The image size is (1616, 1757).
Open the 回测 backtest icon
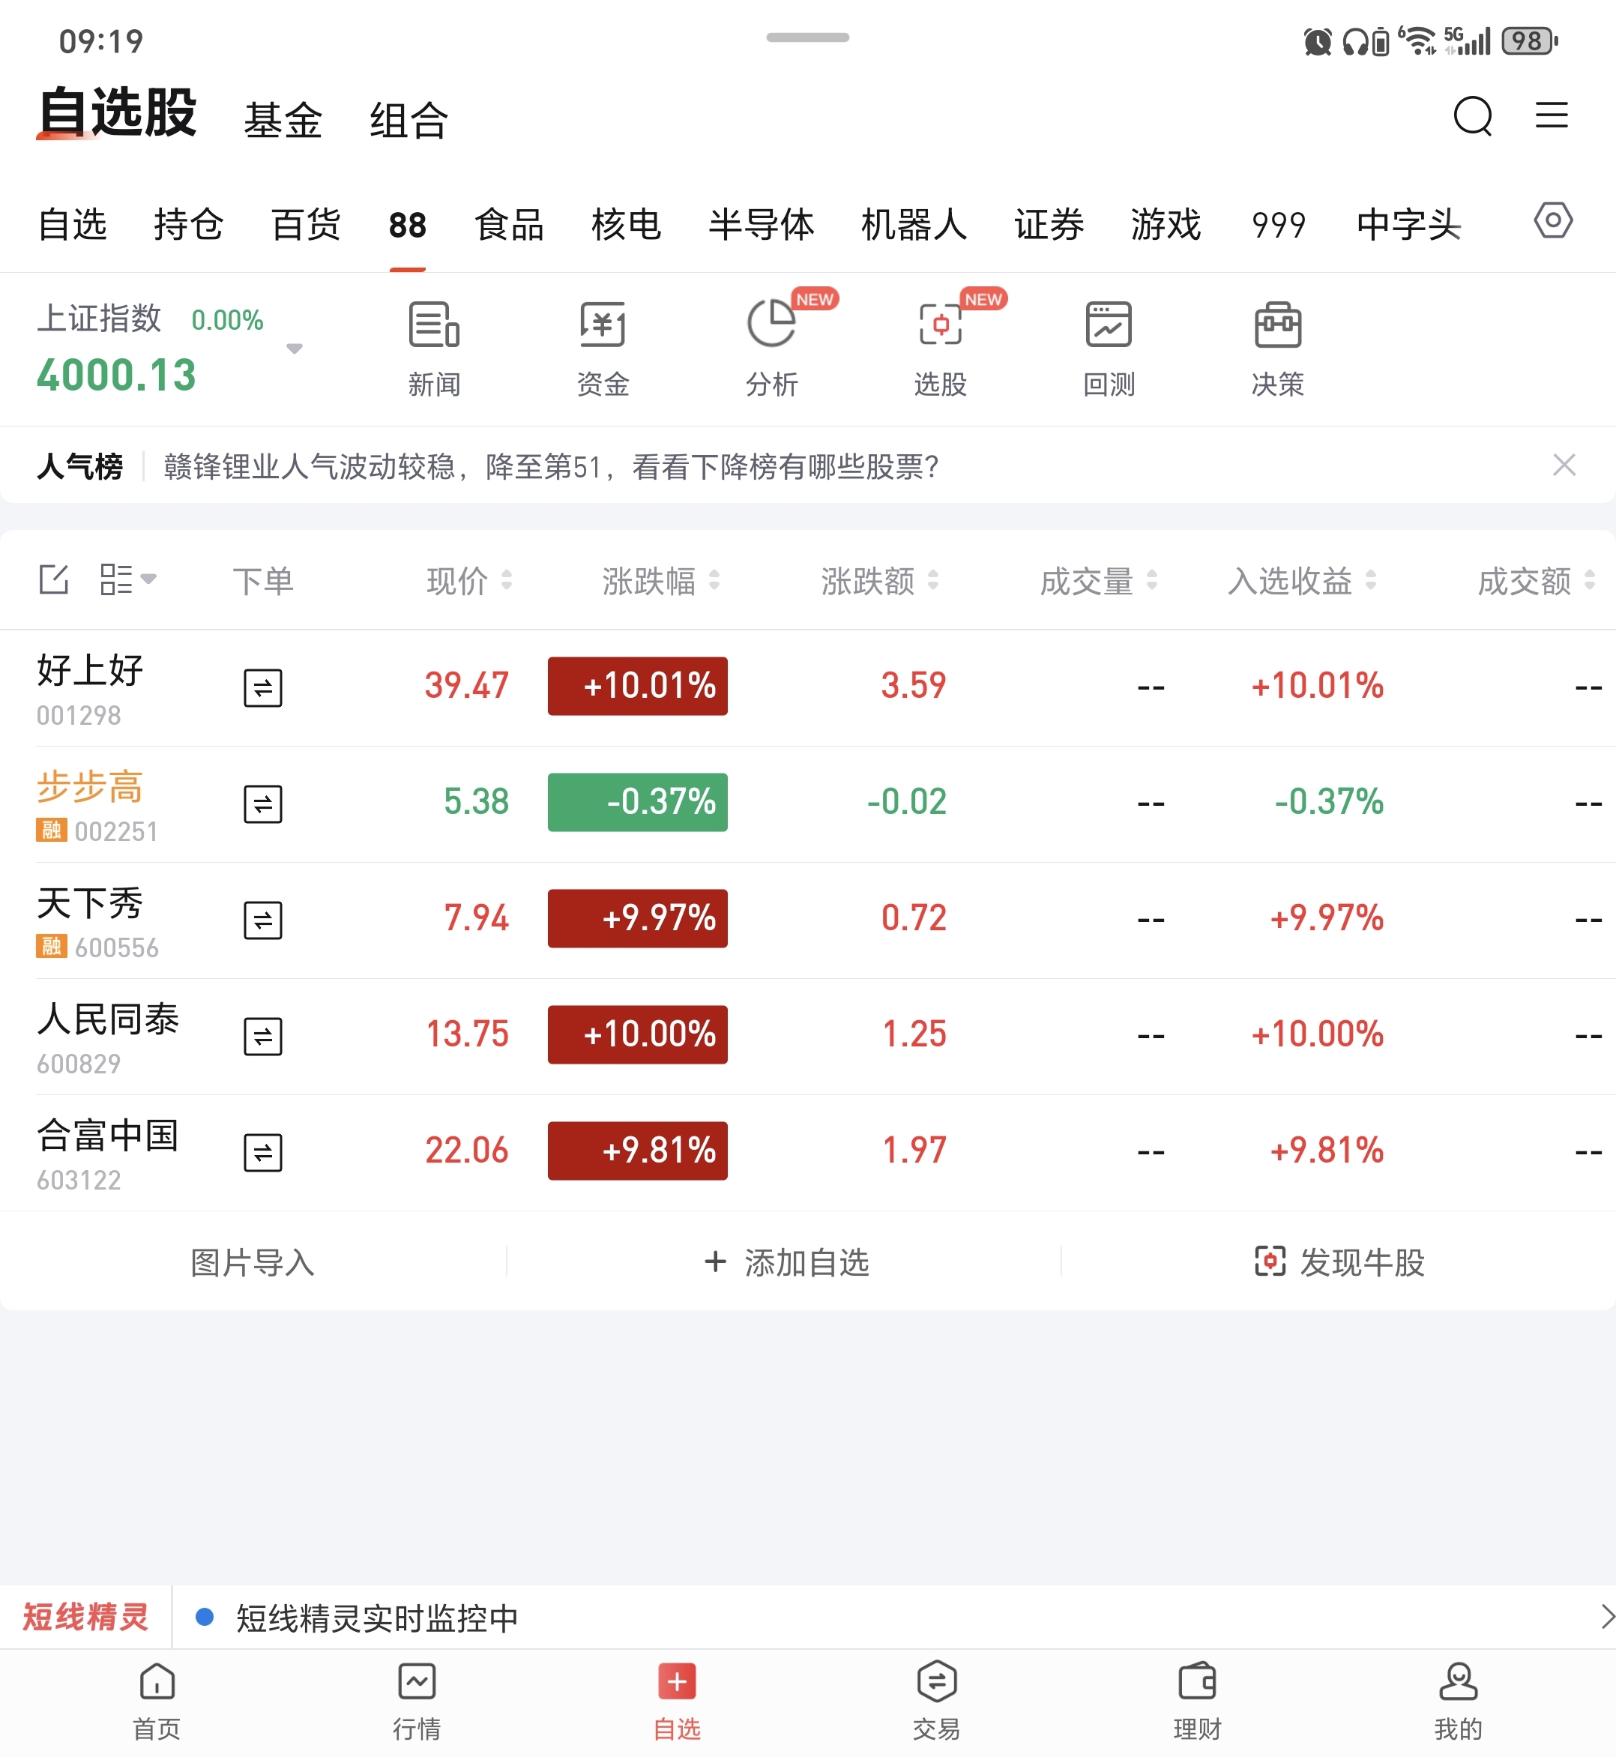pyautogui.click(x=1108, y=325)
